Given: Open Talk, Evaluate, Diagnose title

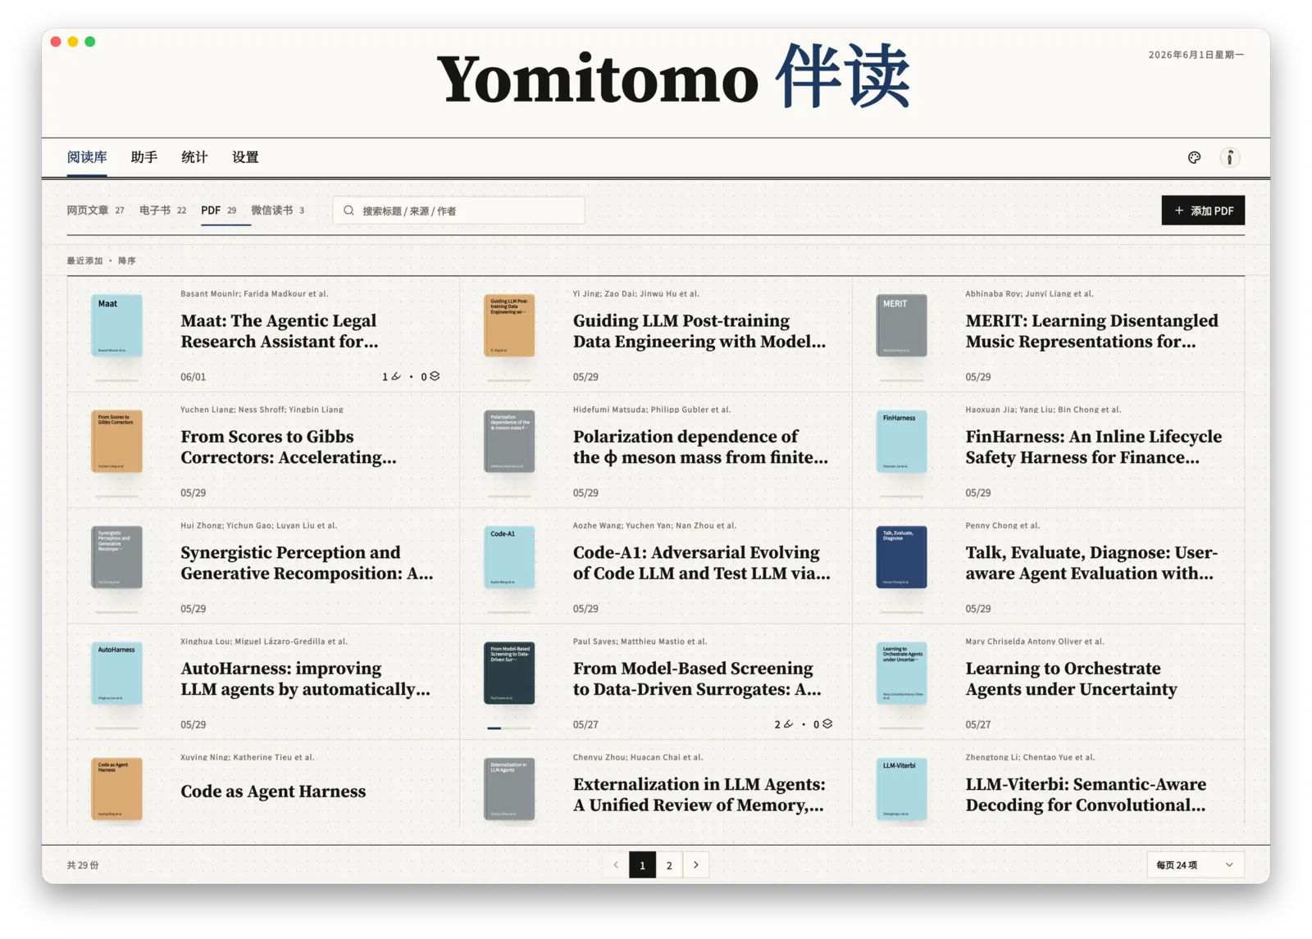Looking at the screenshot, I should click(1091, 563).
